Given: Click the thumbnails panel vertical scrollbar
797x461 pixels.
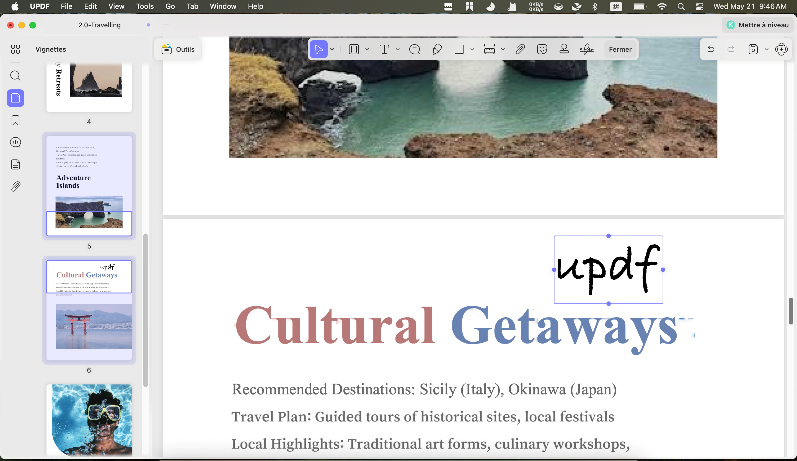Looking at the screenshot, I should point(146,310).
